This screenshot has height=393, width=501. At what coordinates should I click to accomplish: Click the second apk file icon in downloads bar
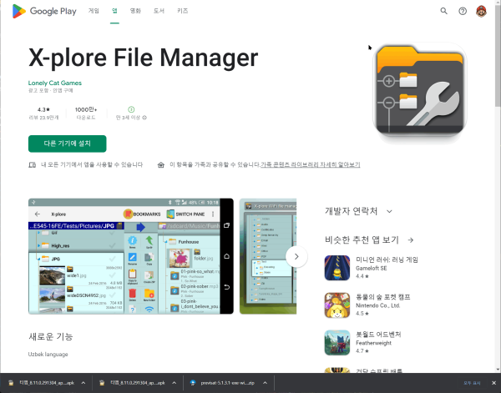pyautogui.click(x=102, y=383)
